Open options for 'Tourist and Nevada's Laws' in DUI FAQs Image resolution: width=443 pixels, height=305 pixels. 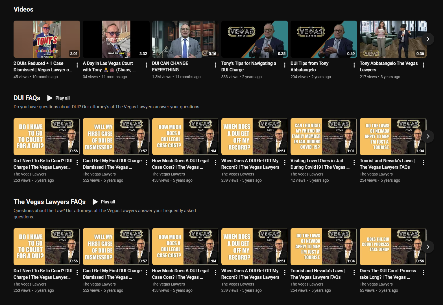coord(423,163)
